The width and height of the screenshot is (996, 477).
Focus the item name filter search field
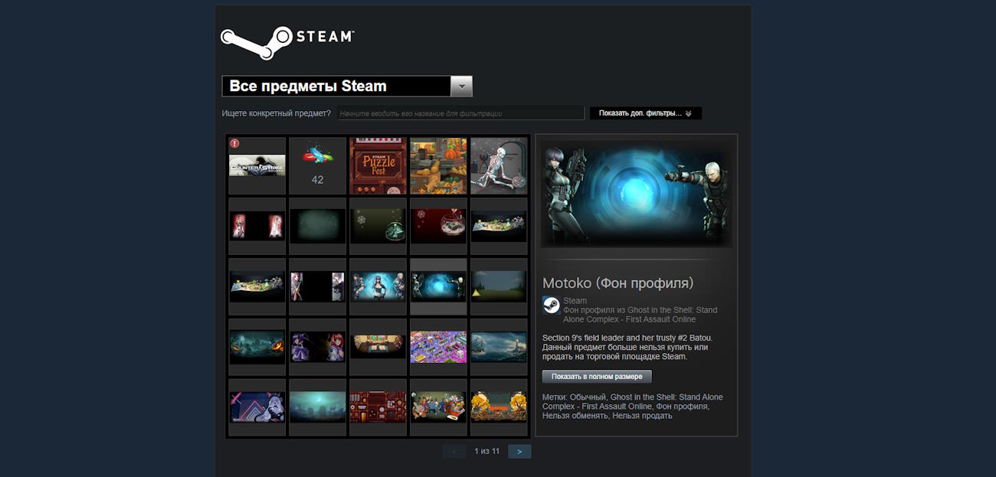coord(460,113)
